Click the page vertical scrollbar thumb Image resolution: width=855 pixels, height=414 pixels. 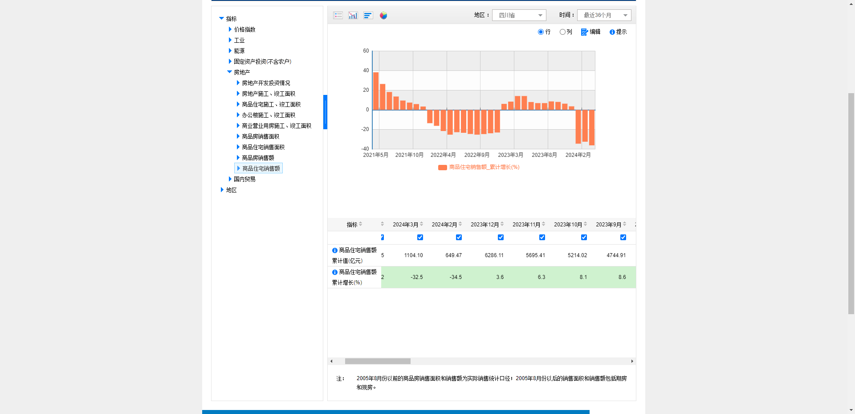[851, 203]
